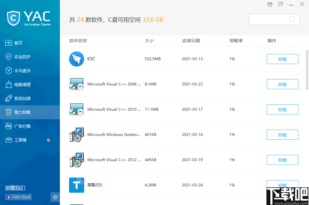
Task: Click size value 601KB
Action: pyautogui.click(x=151, y=135)
